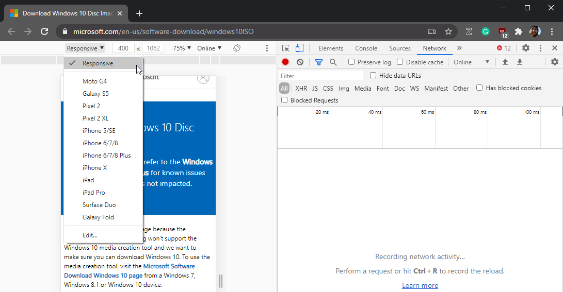Activate the inspect element picker

click(x=285, y=48)
